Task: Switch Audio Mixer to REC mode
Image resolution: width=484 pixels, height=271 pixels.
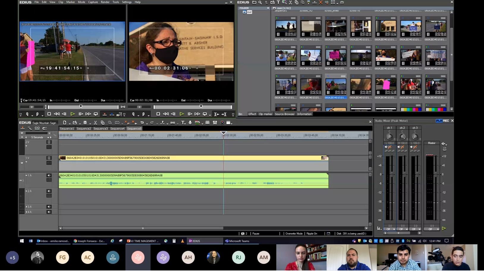Action: point(446,121)
